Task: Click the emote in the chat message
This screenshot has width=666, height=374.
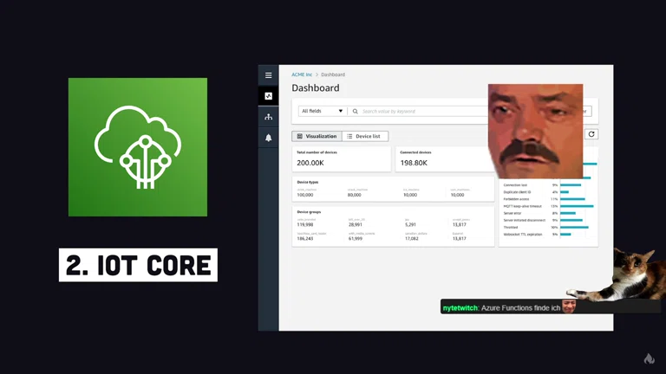Action: [x=569, y=306]
